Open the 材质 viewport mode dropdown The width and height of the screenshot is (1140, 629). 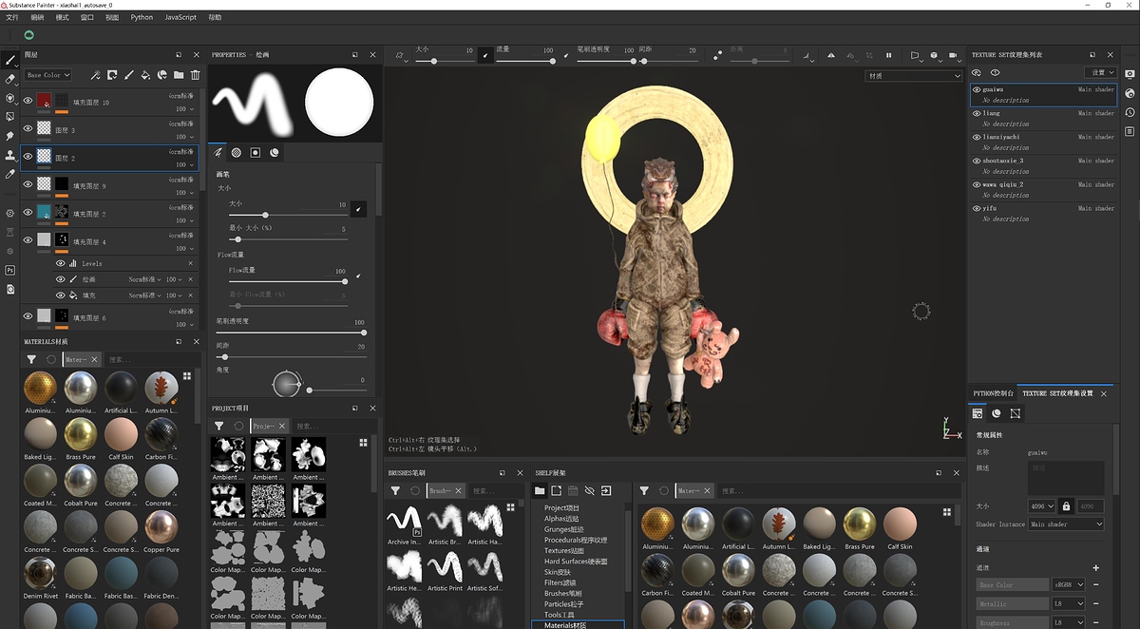[914, 76]
